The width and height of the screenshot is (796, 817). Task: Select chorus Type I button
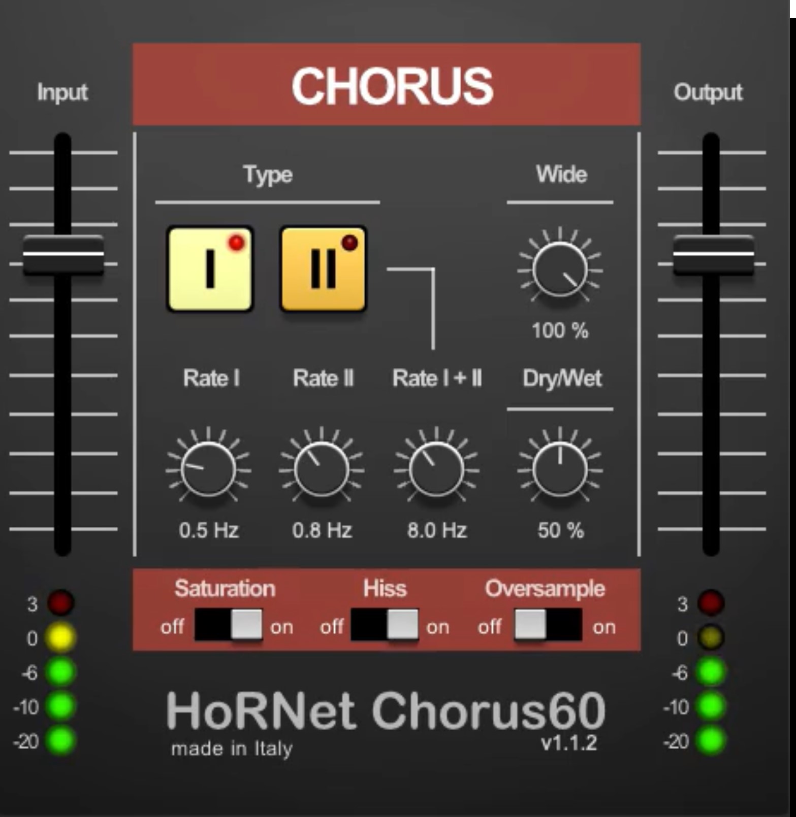click(210, 268)
